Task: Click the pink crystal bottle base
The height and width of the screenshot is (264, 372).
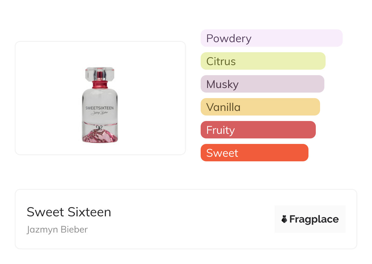Action: (x=100, y=136)
